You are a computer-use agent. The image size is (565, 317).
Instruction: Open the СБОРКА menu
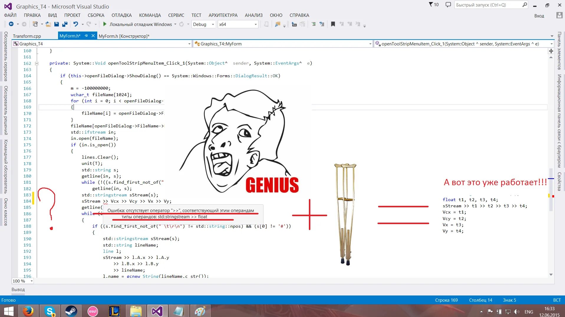tap(96, 15)
